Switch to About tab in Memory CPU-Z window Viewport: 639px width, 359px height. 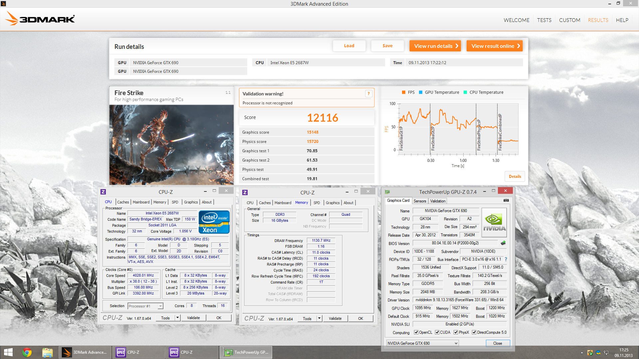348,203
